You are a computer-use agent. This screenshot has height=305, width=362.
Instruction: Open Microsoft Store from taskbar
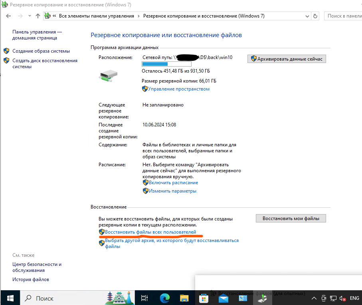point(204,299)
